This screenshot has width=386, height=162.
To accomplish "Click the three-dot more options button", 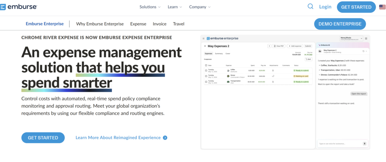I will [x=269, y=46].
